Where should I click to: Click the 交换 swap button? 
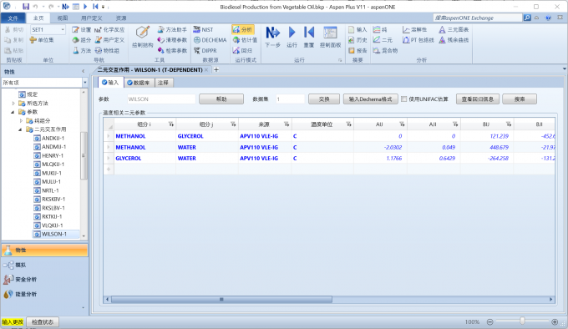tap(324, 99)
